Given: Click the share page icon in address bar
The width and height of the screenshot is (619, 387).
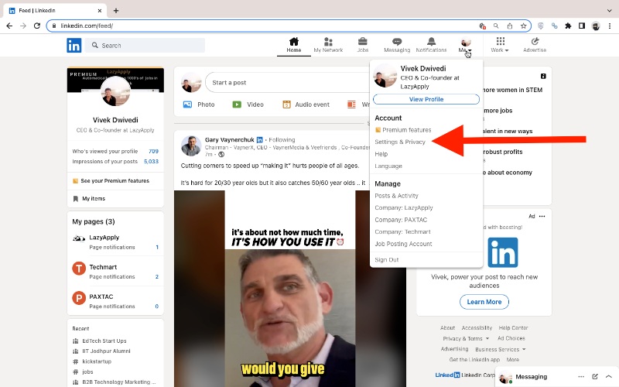Looking at the screenshot, I should [510, 26].
